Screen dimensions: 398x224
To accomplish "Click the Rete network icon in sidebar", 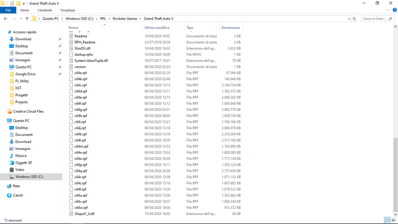I will tap(9, 186).
